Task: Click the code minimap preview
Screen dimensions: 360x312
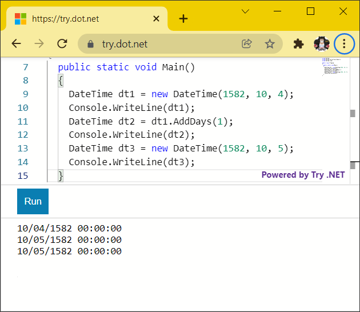Action: coord(335,67)
